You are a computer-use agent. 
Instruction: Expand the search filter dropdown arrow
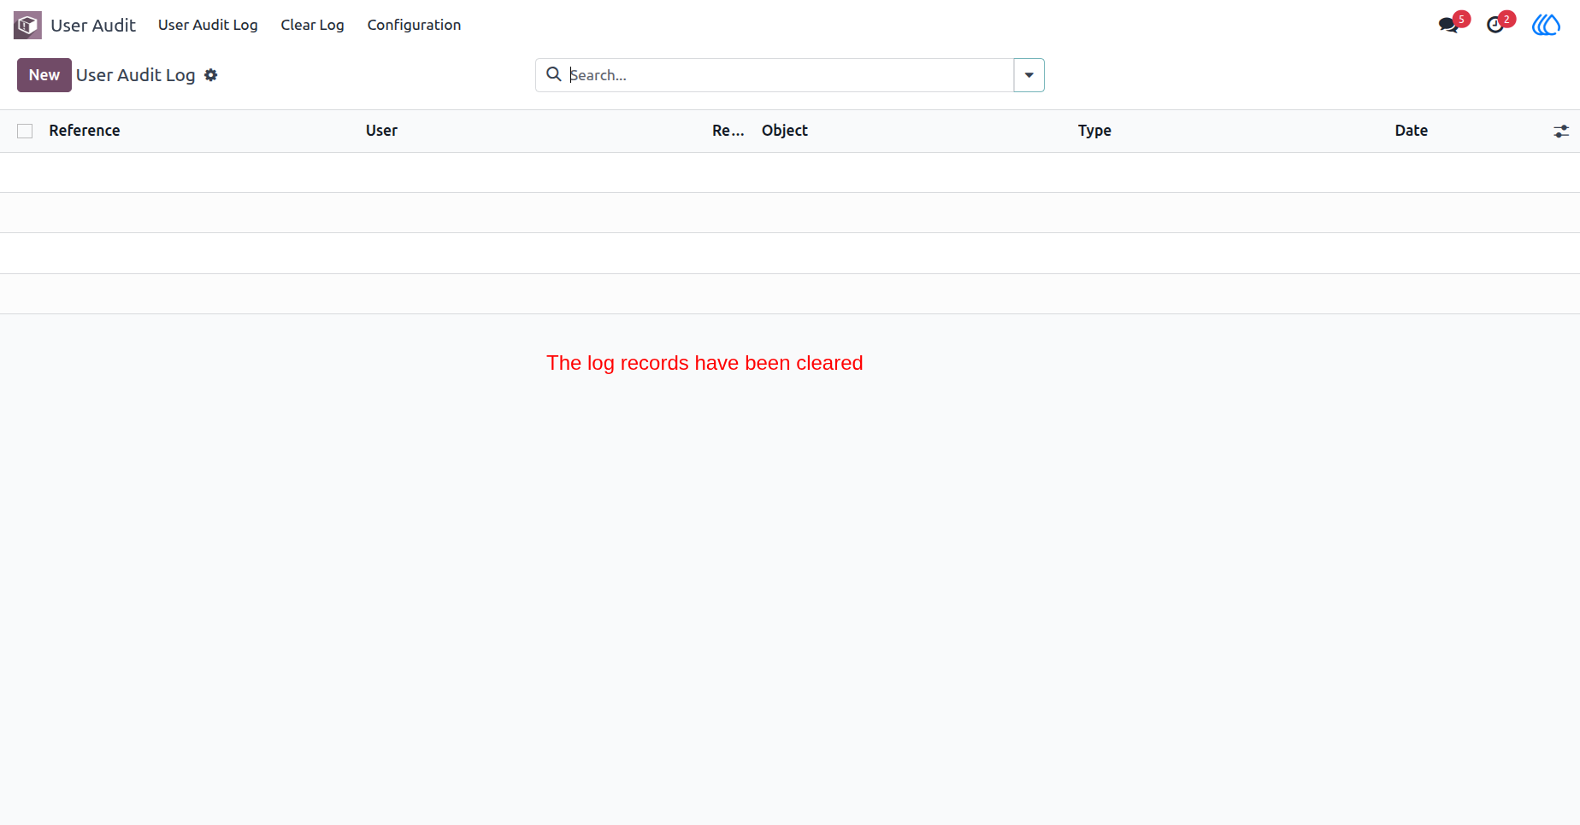[x=1029, y=75]
